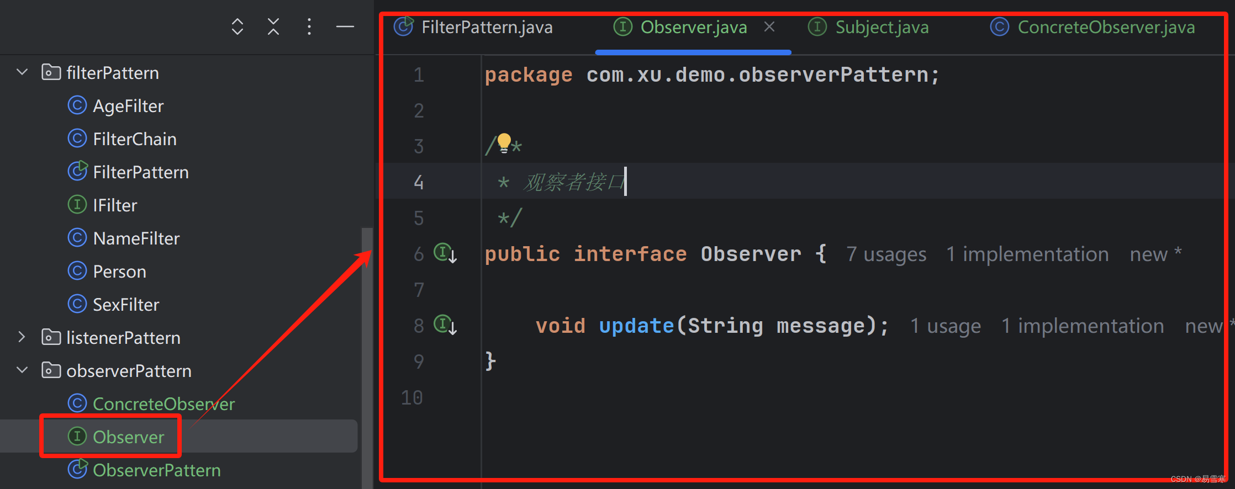This screenshot has height=489, width=1235.
Task: Switch to the Observer.java tab
Action: (694, 27)
